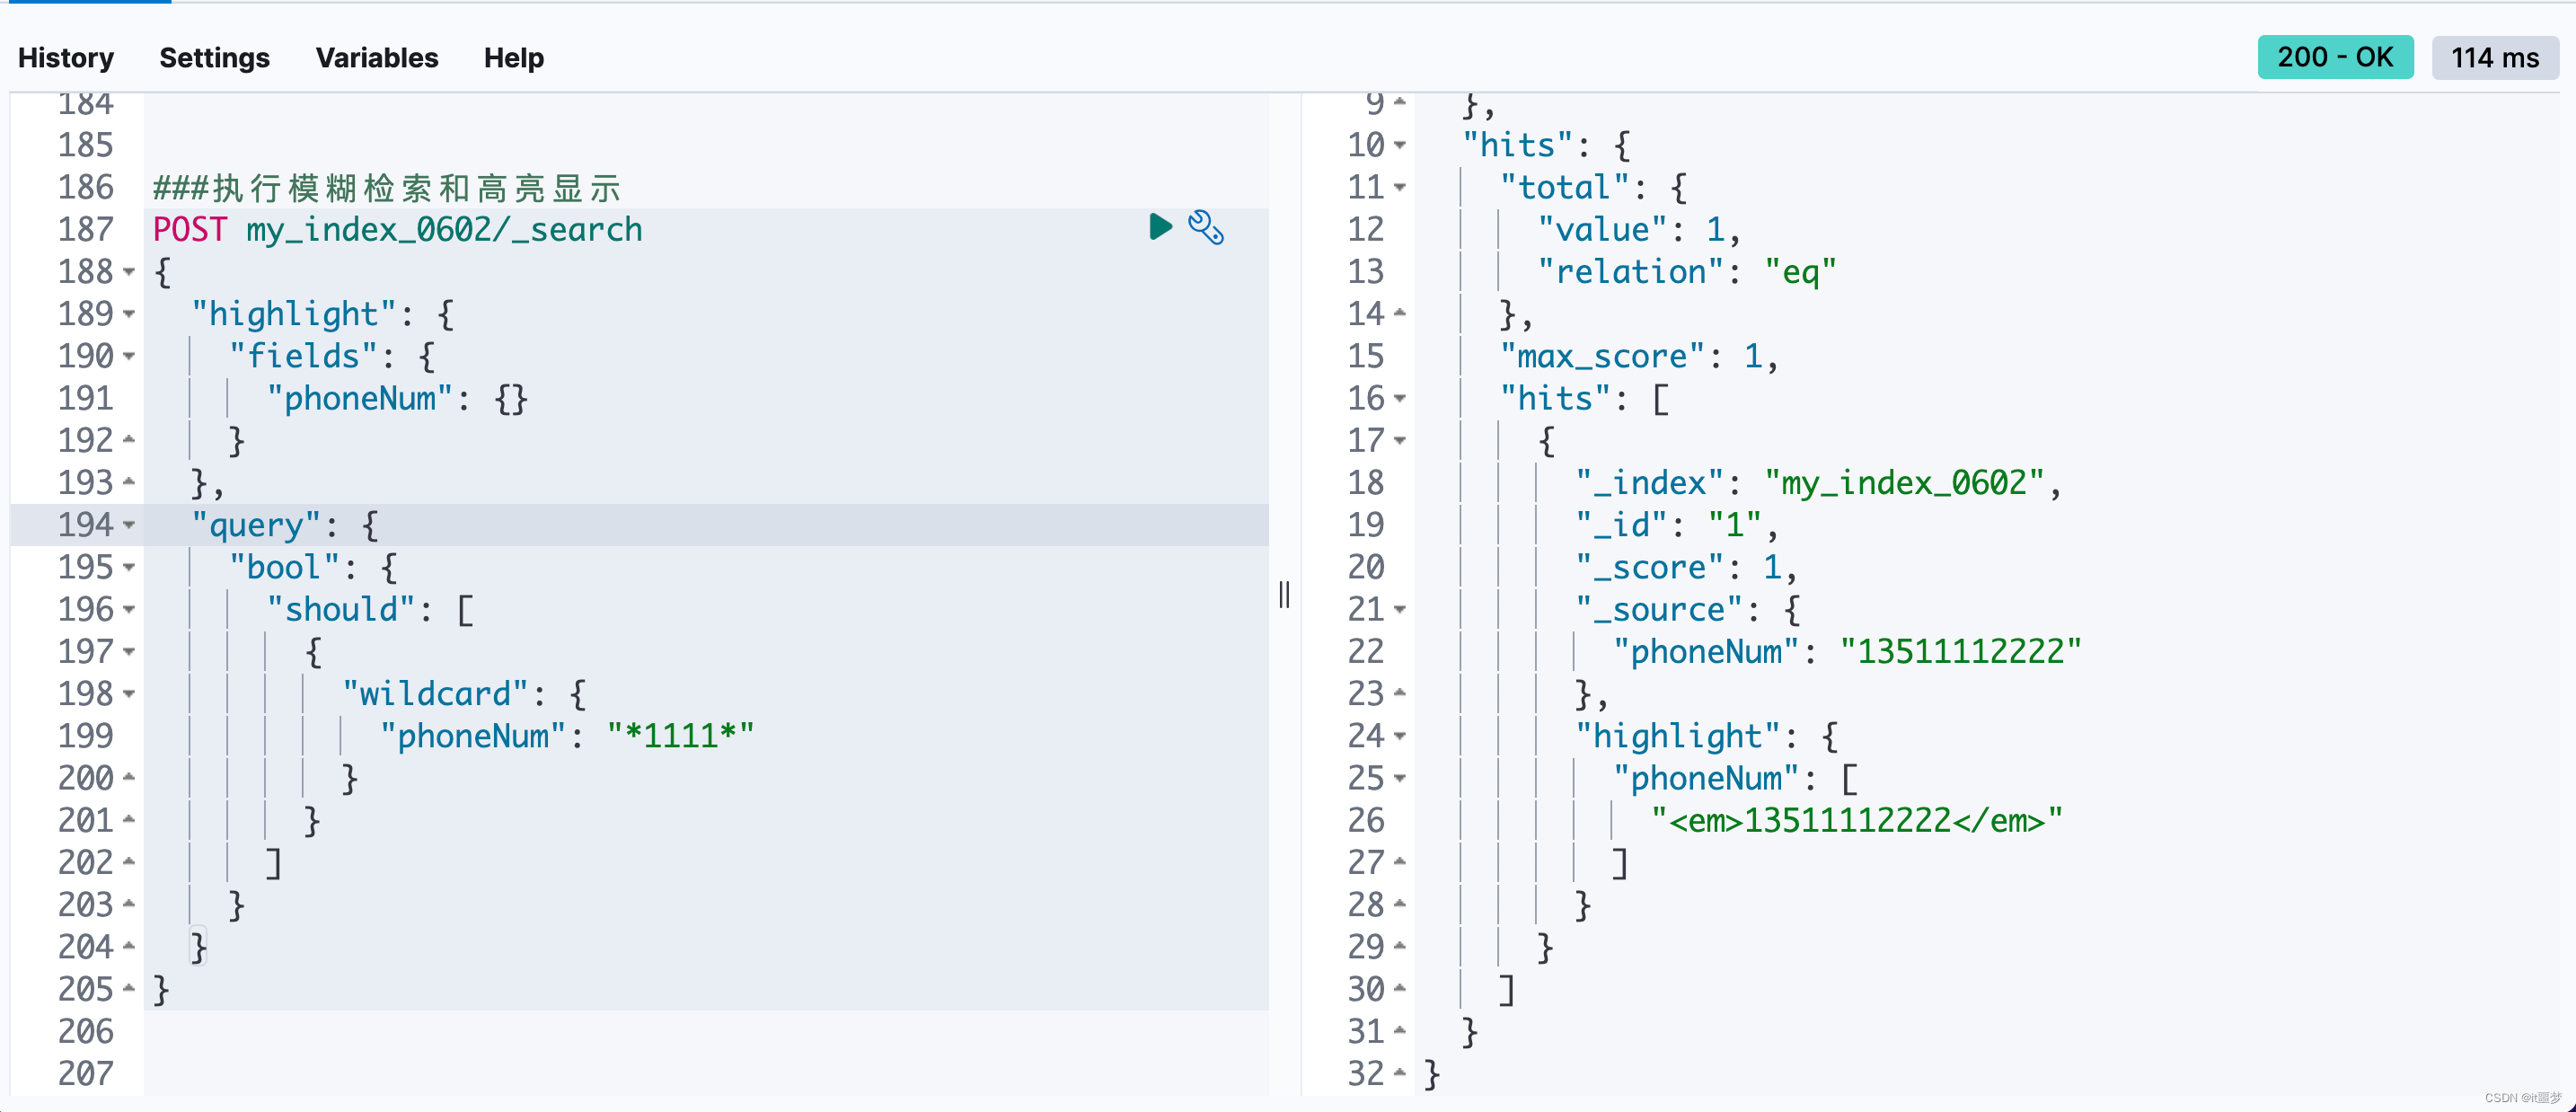Collapse the should array at line 196
Screen dimensions: 2576x1112
tap(129, 609)
